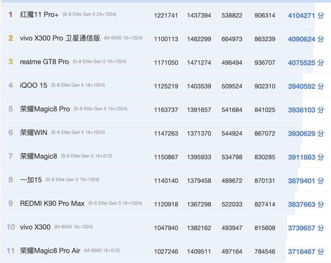Select value 1150867 in 荣耀Magic8 row
331x263 pixels.
[x=166, y=157]
